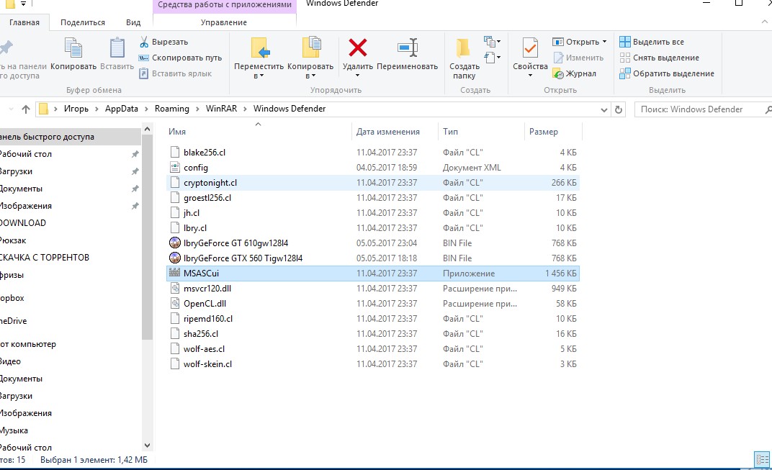Click the red Удалить icon
This screenshot has width=772, height=470.
357,48
